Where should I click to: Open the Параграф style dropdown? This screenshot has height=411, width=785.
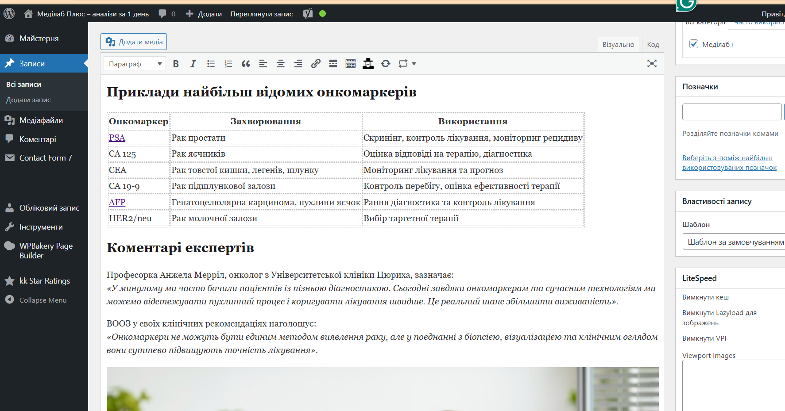134,63
